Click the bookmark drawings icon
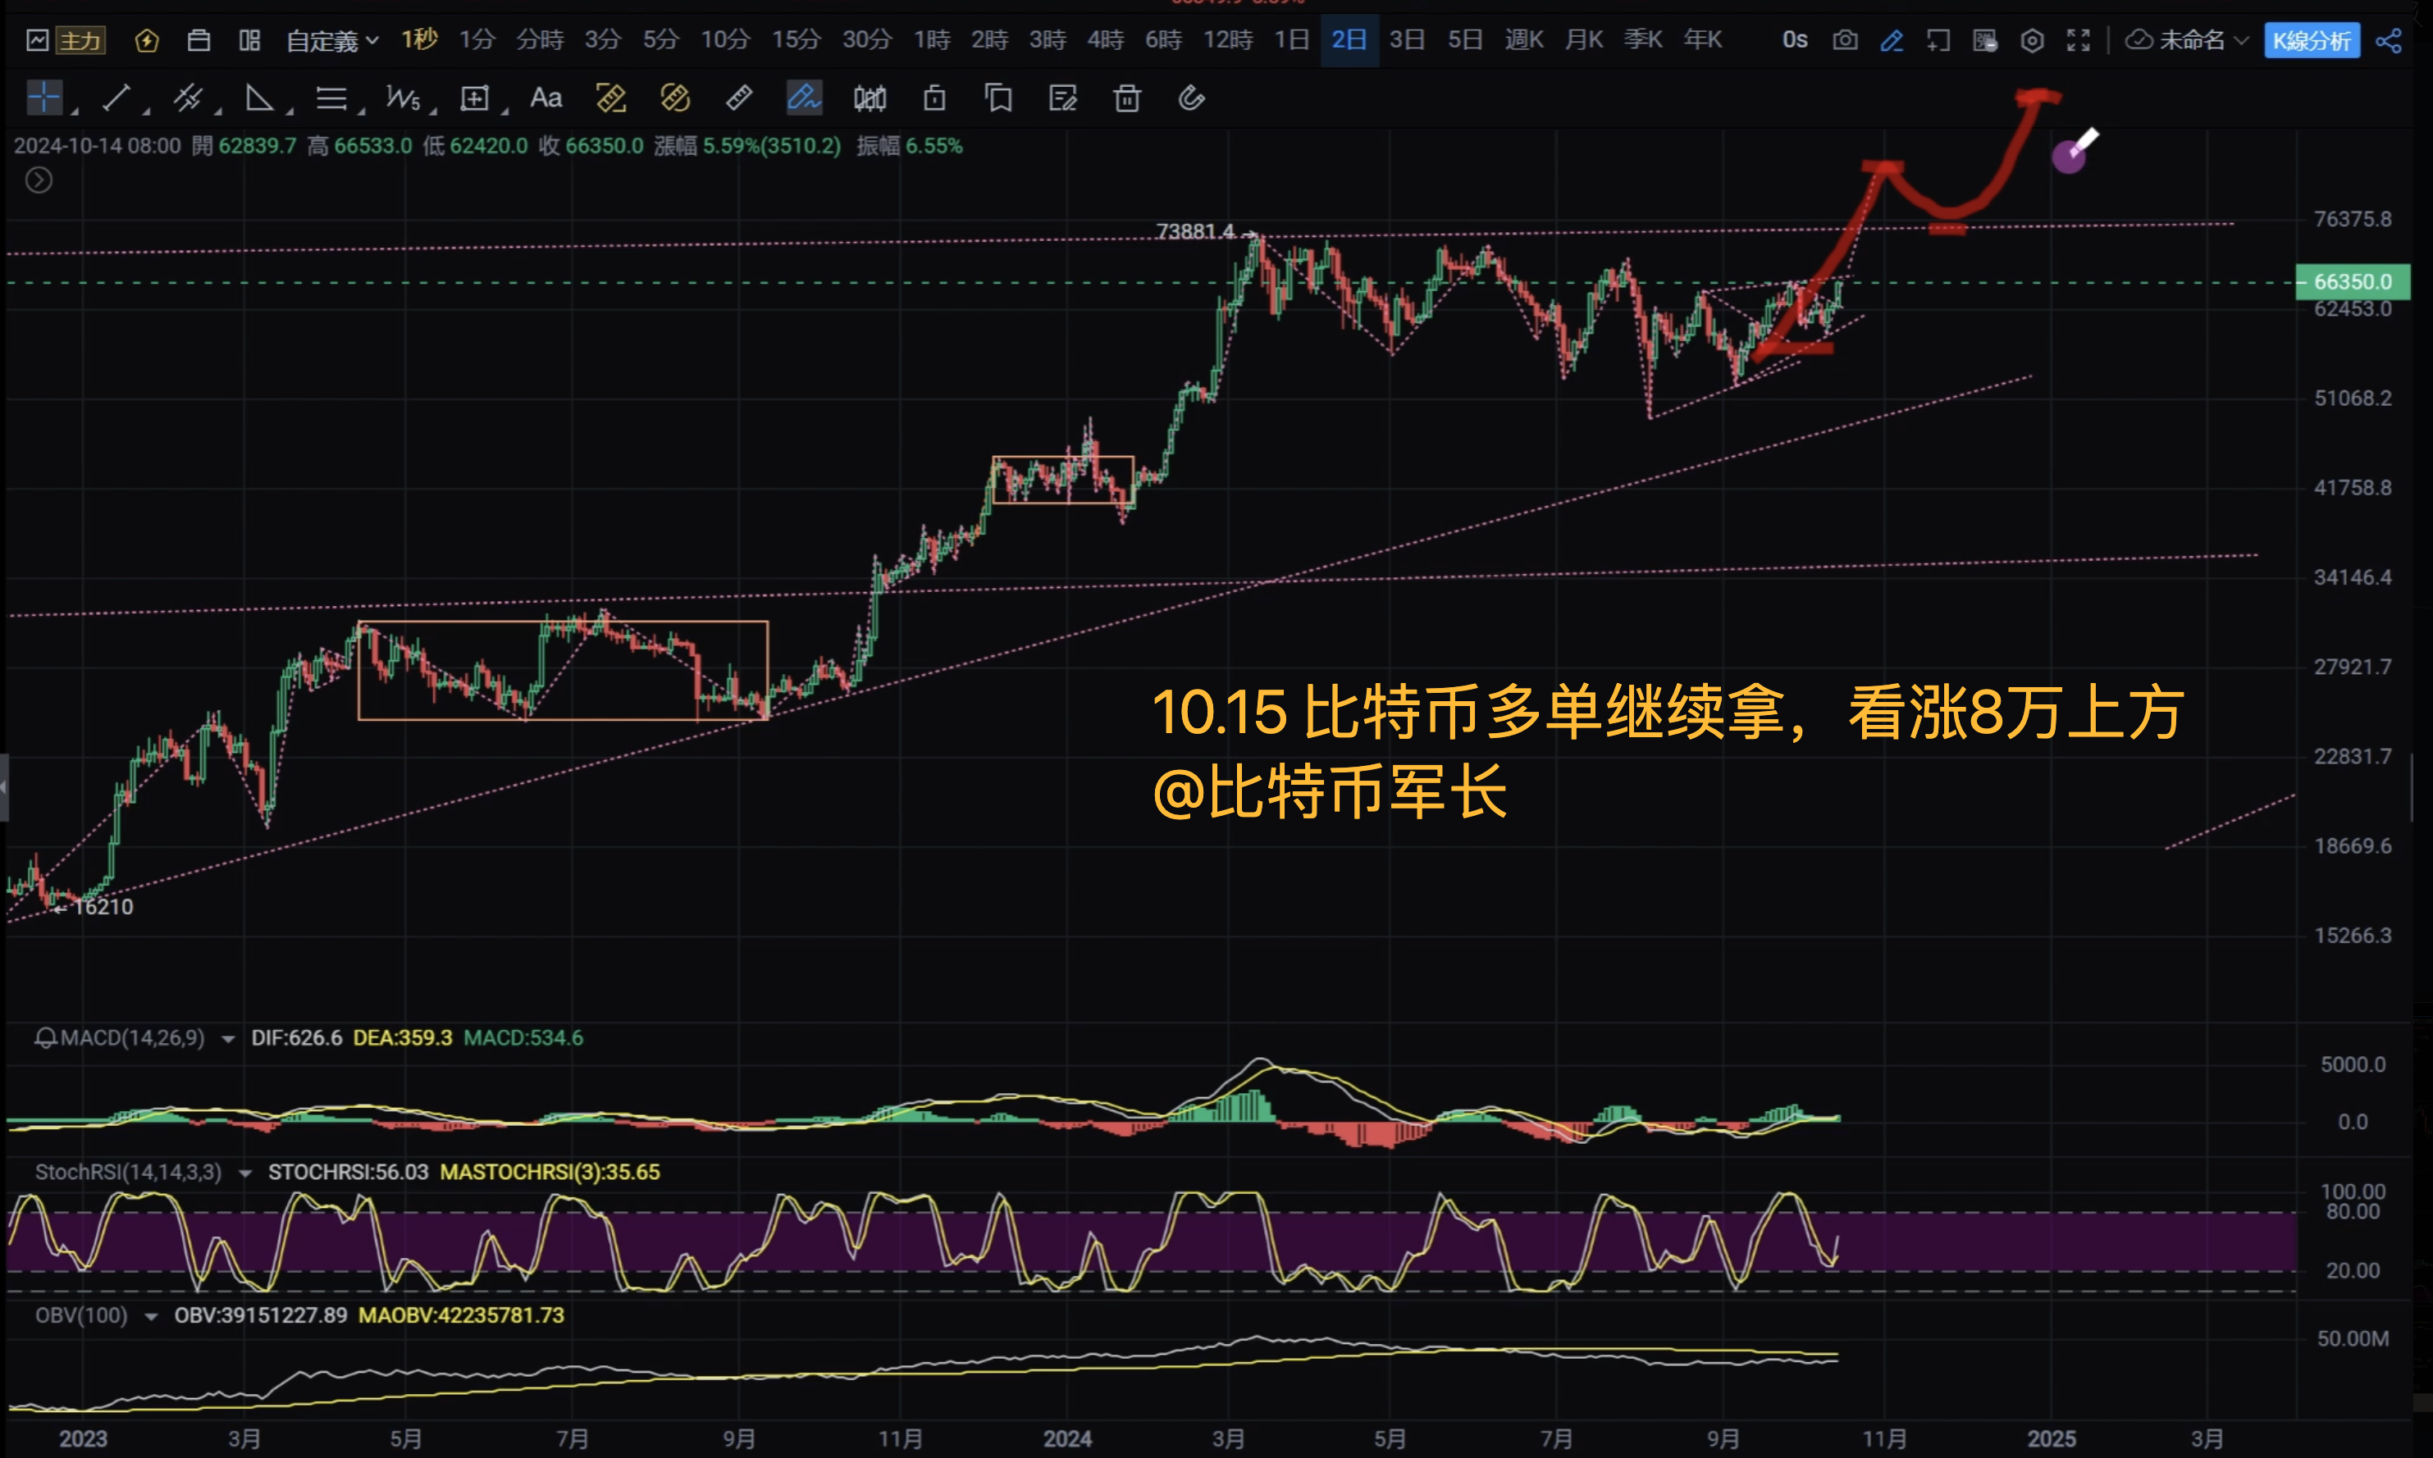The width and height of the screenshot is (2433, 1458). click(x=998, y=98)
